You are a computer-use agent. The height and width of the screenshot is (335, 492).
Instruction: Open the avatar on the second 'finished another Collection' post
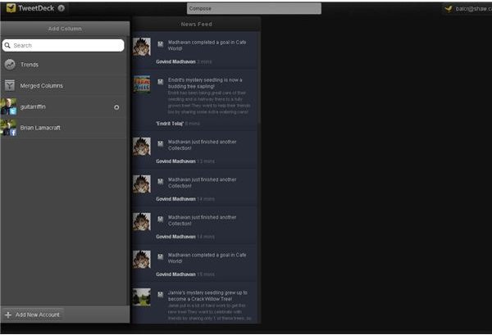click(x=142, y=184)
